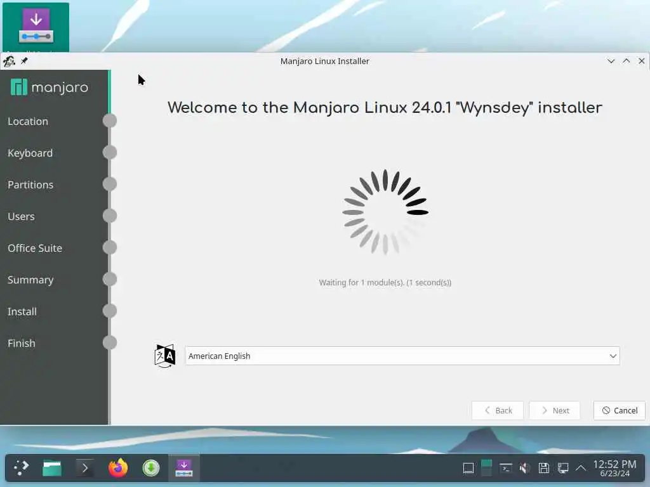Click the removable disk tray icon
The width and height of the screenshot is (650, 487).
(x=544, y=469)
